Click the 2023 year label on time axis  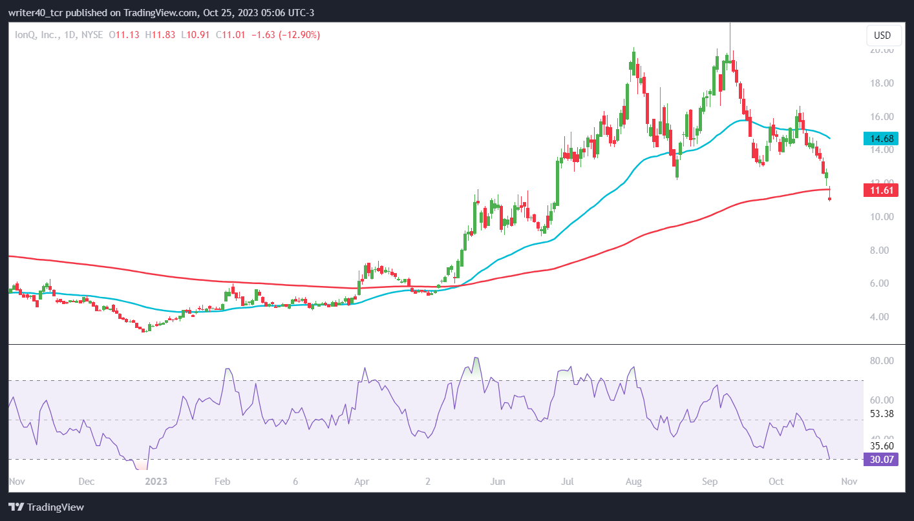click(x=156, y=482)
